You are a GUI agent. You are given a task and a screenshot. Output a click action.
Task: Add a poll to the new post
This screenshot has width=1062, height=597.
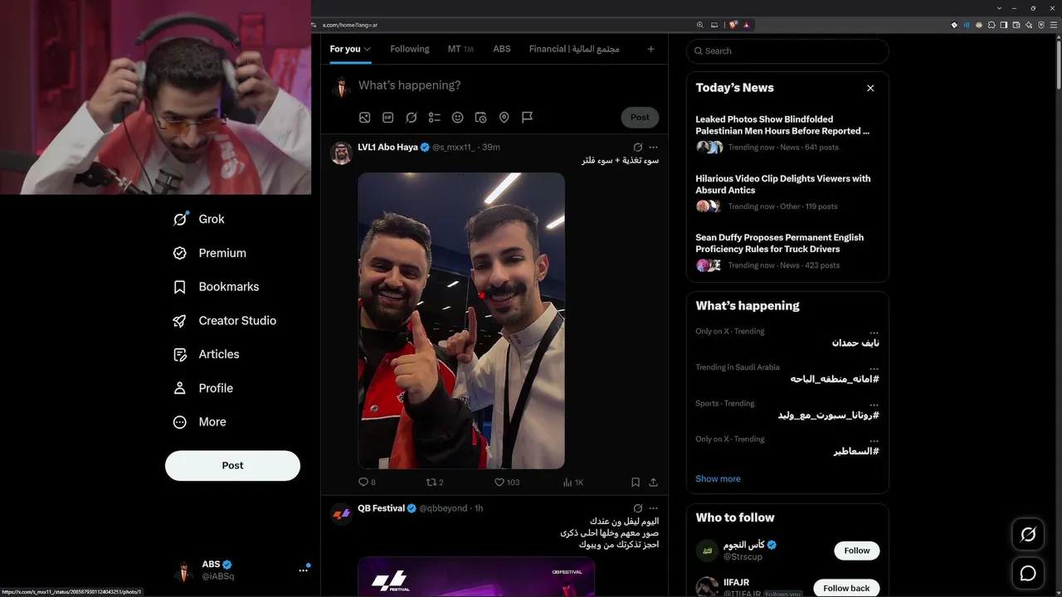(x=434, y=118)
